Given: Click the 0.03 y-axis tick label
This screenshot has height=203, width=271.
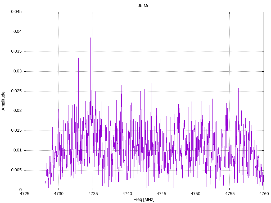Looking at the screenshot, I should click(x=18, y=71).
